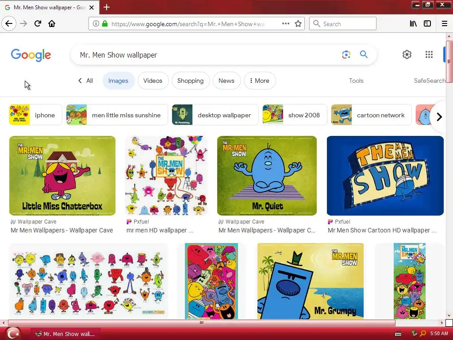Image resolution: width=453 pixels, height=340 pixels.
Task: Select the All results tab
Action: coord(89,81)
